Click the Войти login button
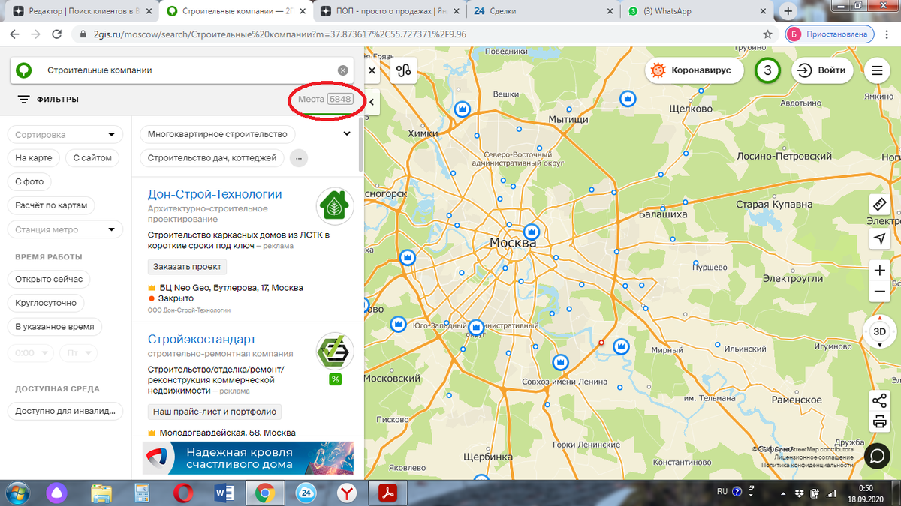This screenshot has width=901, height=506. [x=822, y=70]
